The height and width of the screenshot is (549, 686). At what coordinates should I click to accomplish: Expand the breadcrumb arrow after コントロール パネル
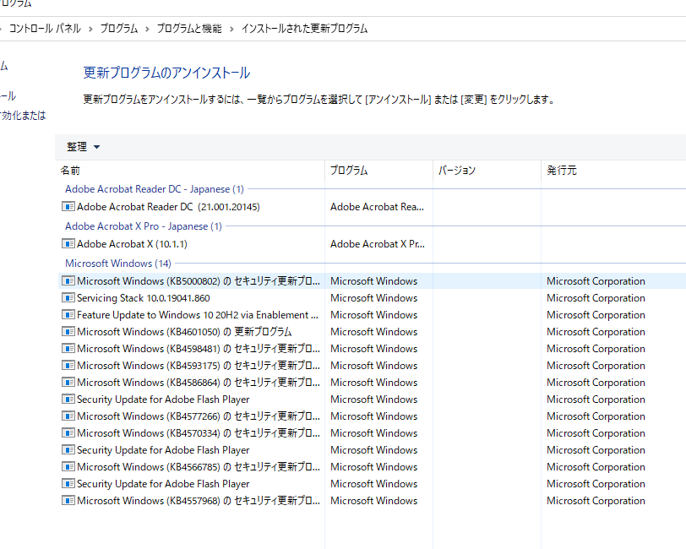click(90, 29)
